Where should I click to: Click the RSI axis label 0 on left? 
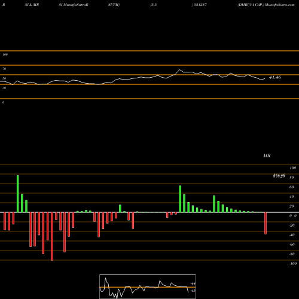click(3, 102)
